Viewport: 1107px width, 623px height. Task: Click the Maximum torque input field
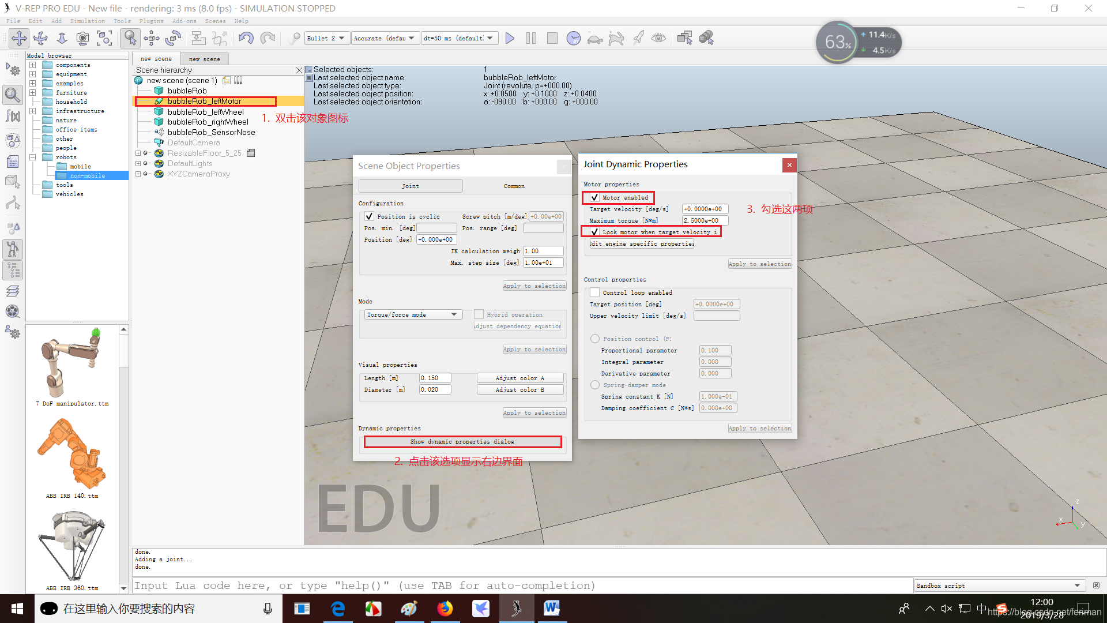pos(701,220)
